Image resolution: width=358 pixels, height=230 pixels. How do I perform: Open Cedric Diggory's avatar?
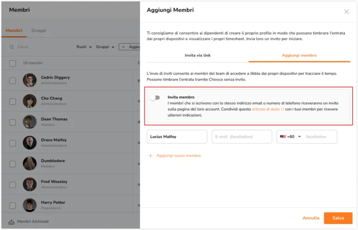pos(30,80)
